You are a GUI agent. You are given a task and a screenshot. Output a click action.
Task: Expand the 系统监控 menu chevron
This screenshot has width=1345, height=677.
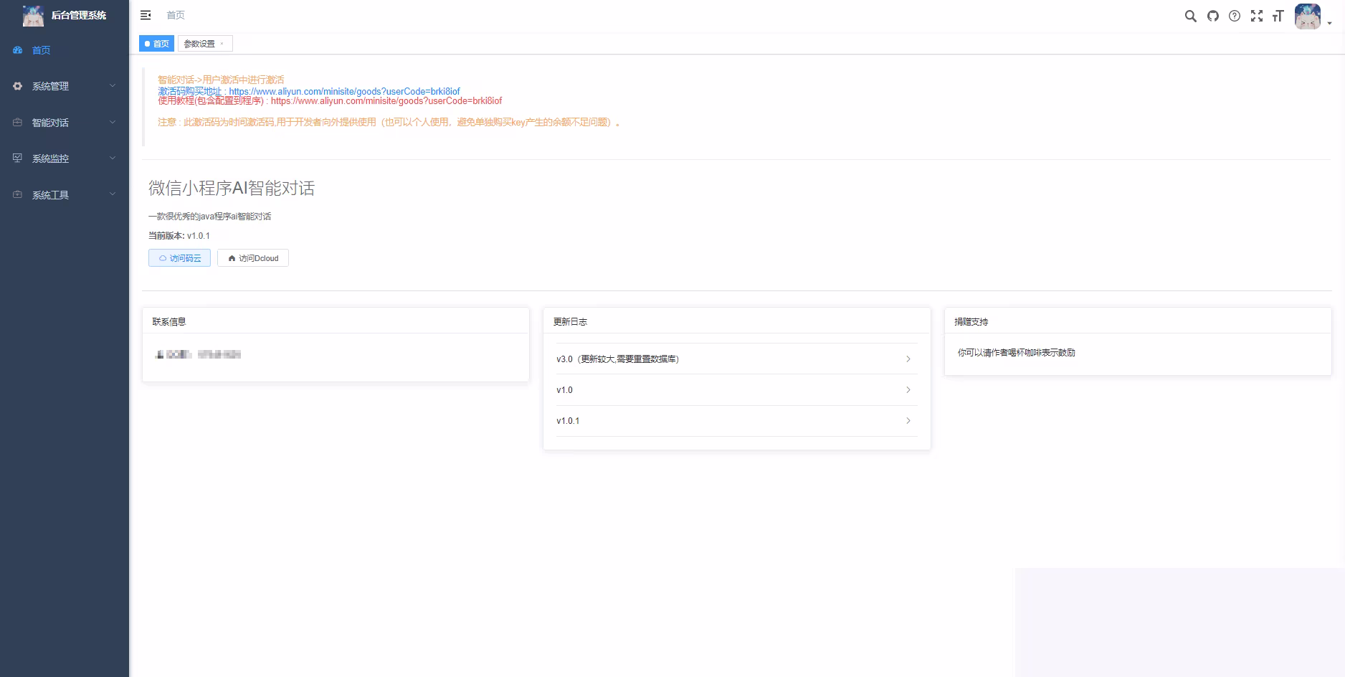click(113, 158)
